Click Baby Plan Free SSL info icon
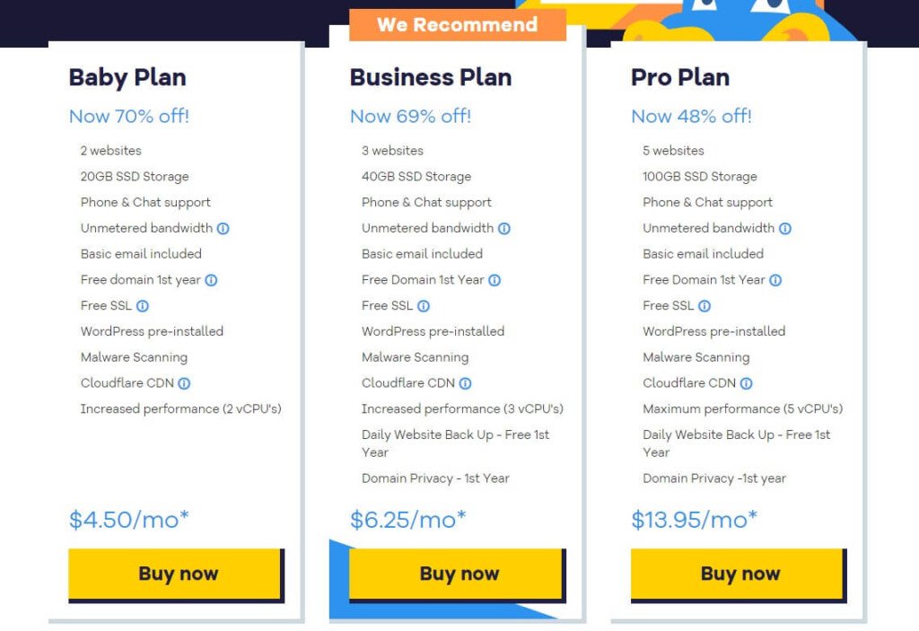Image resolution: width=919 pixels, height=631 pixels. [x=142, y=306]
